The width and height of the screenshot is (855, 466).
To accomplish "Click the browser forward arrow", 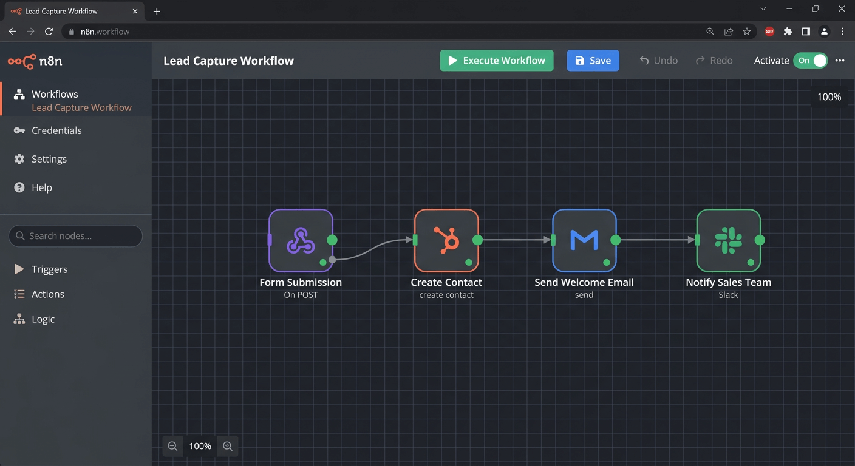I will 30,32.
